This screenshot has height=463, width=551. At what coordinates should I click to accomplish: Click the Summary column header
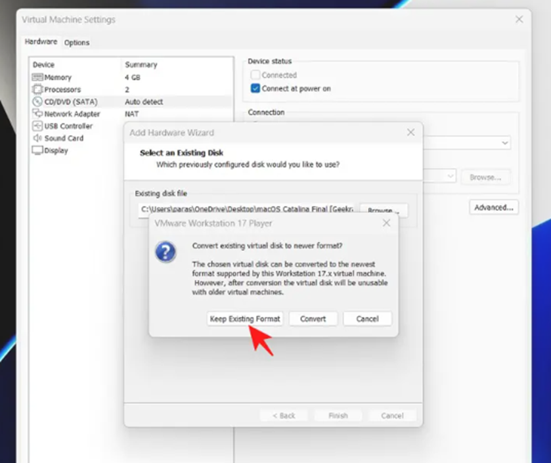point(141,64)
